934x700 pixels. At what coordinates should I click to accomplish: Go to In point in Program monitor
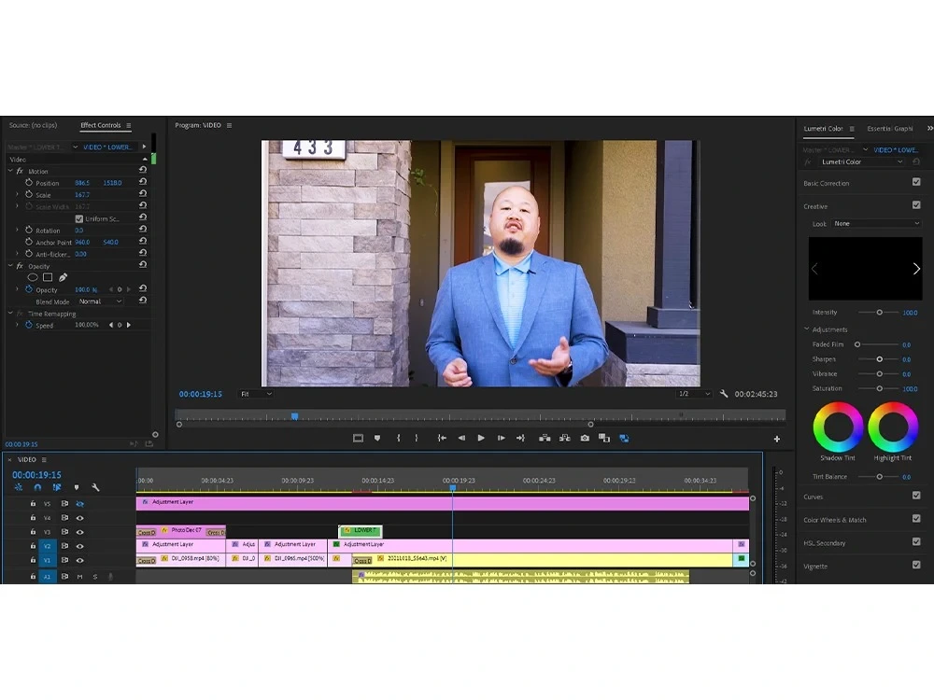[x=442, y=438]
